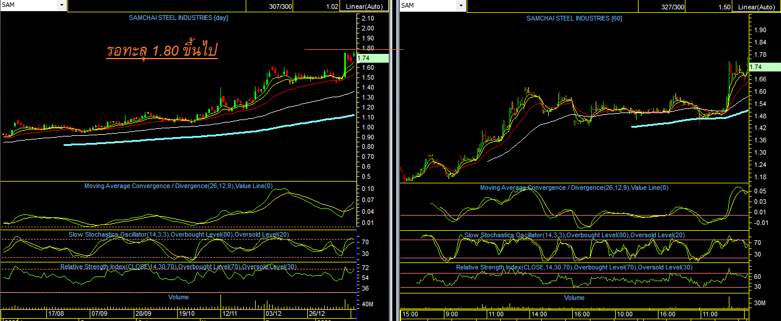Click the 1.18 price on right price scale
Screen dimensions: 781x321
[x=761, y=177]
